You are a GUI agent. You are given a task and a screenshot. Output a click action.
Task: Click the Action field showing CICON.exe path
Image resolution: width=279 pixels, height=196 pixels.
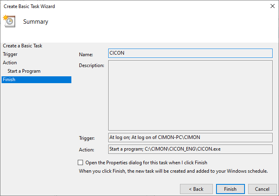click(190, 149)
